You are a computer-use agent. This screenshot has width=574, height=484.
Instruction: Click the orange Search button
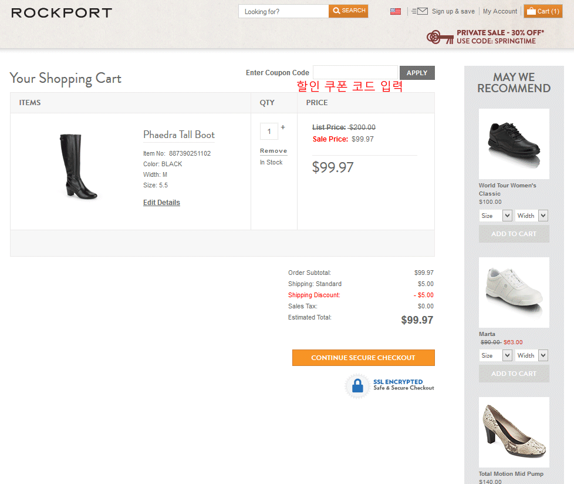pyautogui.click(x=349, y=11)
